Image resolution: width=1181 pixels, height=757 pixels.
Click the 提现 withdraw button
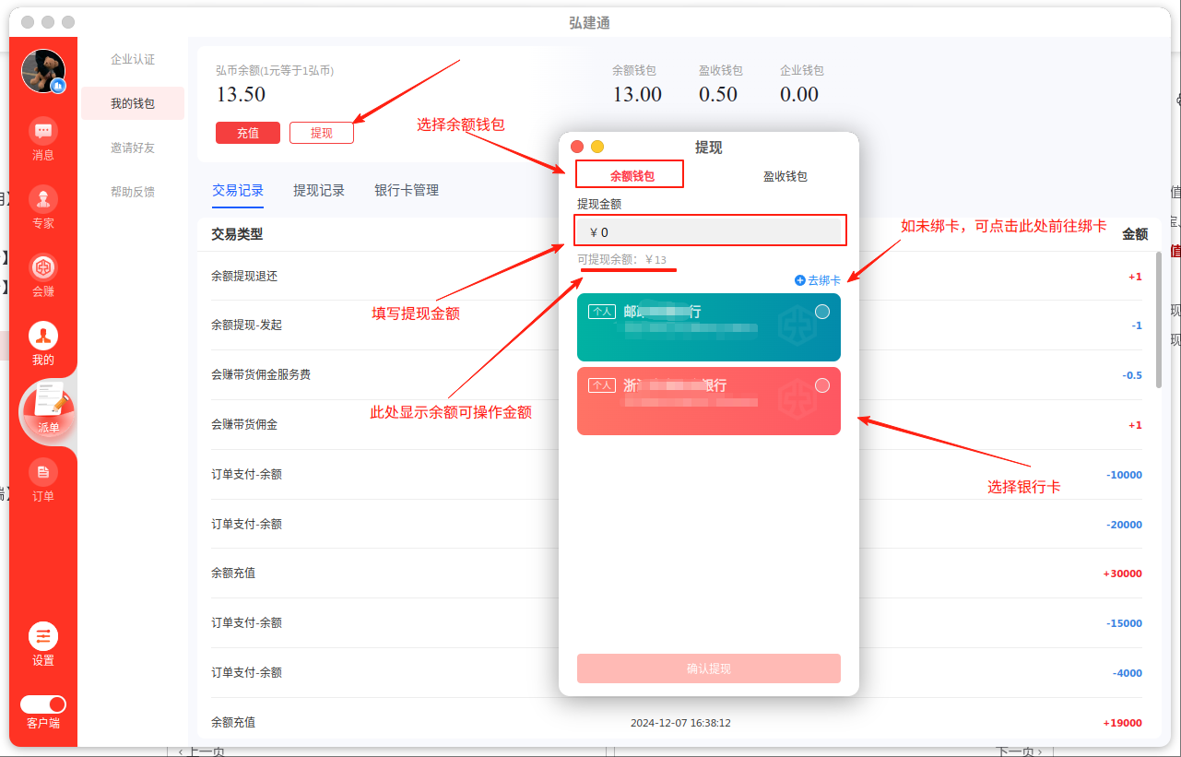click(x=322, y=133)
